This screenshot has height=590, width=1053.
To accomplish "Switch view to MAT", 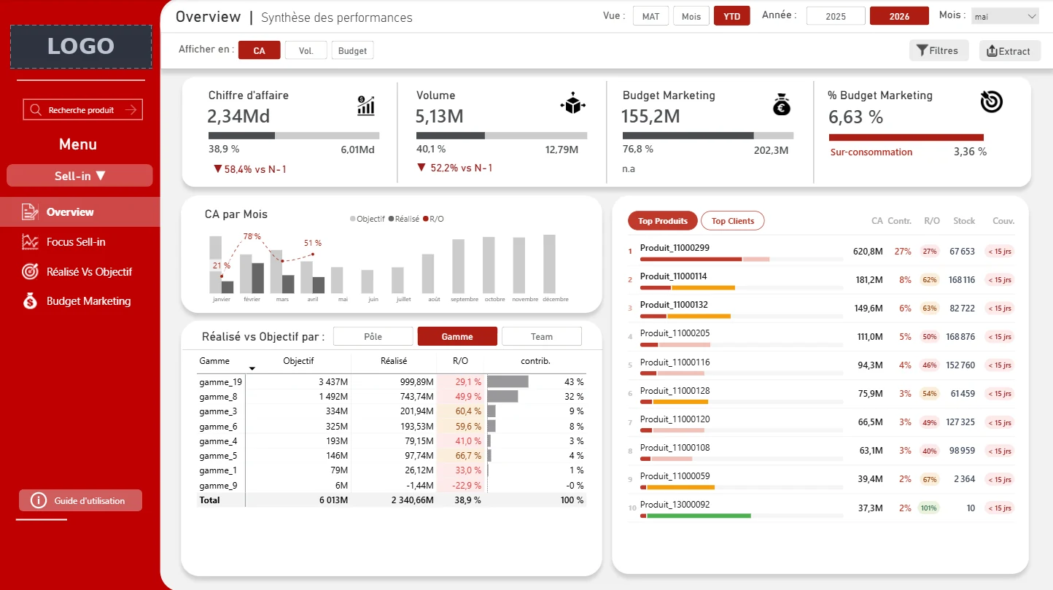I will point(651,17).
